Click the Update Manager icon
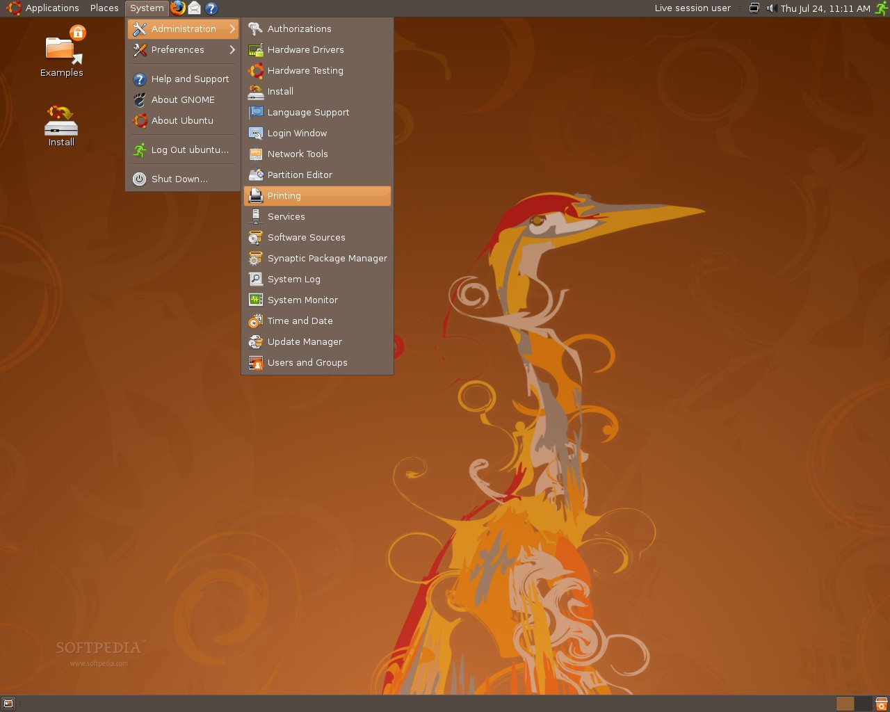890x712 pixels. [x=255, y=341]
